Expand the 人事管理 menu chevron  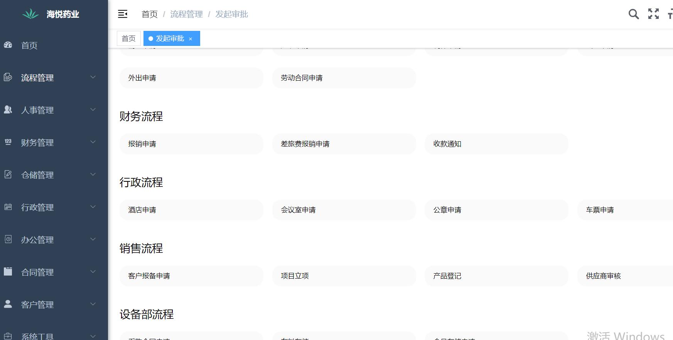pos(93,110)
